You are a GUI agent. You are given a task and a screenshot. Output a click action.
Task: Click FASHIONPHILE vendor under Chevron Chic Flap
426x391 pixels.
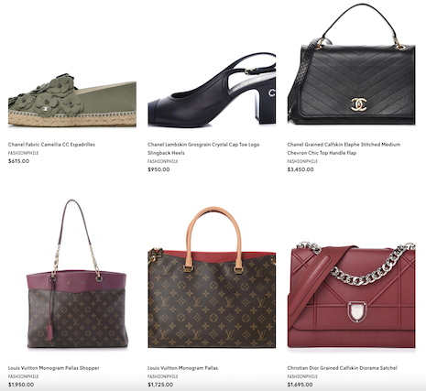tap(302, 161)
